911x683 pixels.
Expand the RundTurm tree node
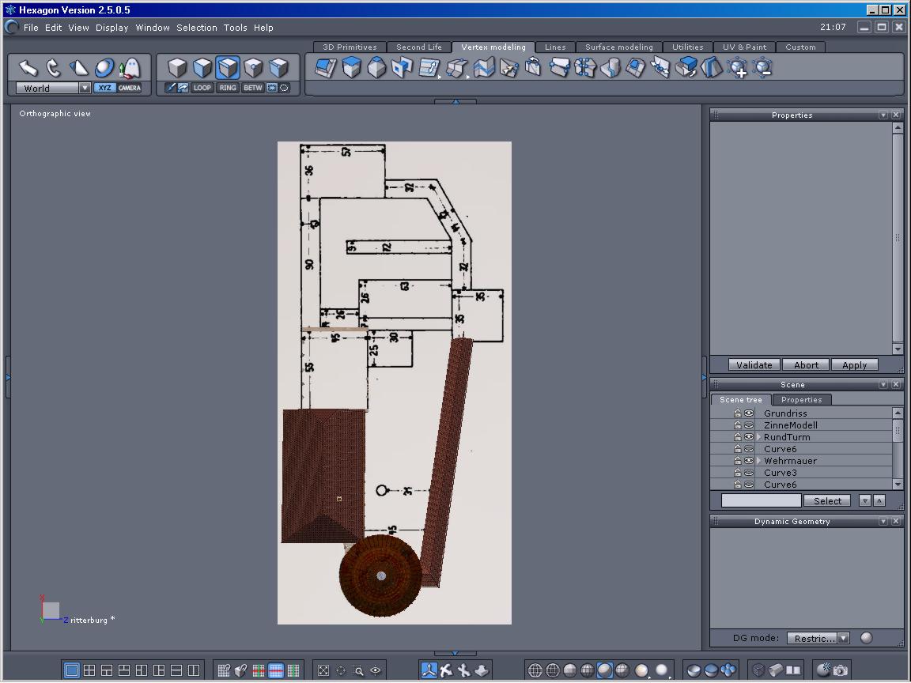coord(759,437)
